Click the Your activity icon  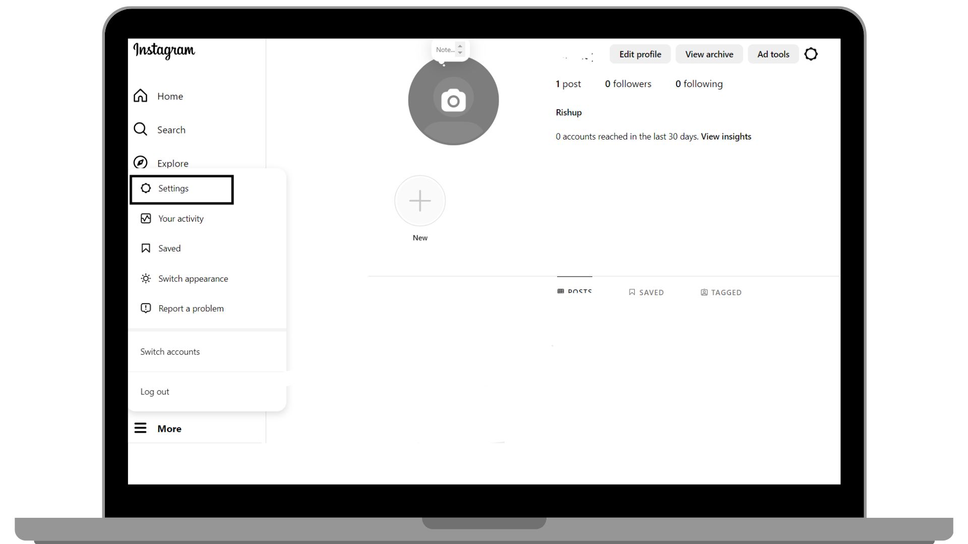146,219
